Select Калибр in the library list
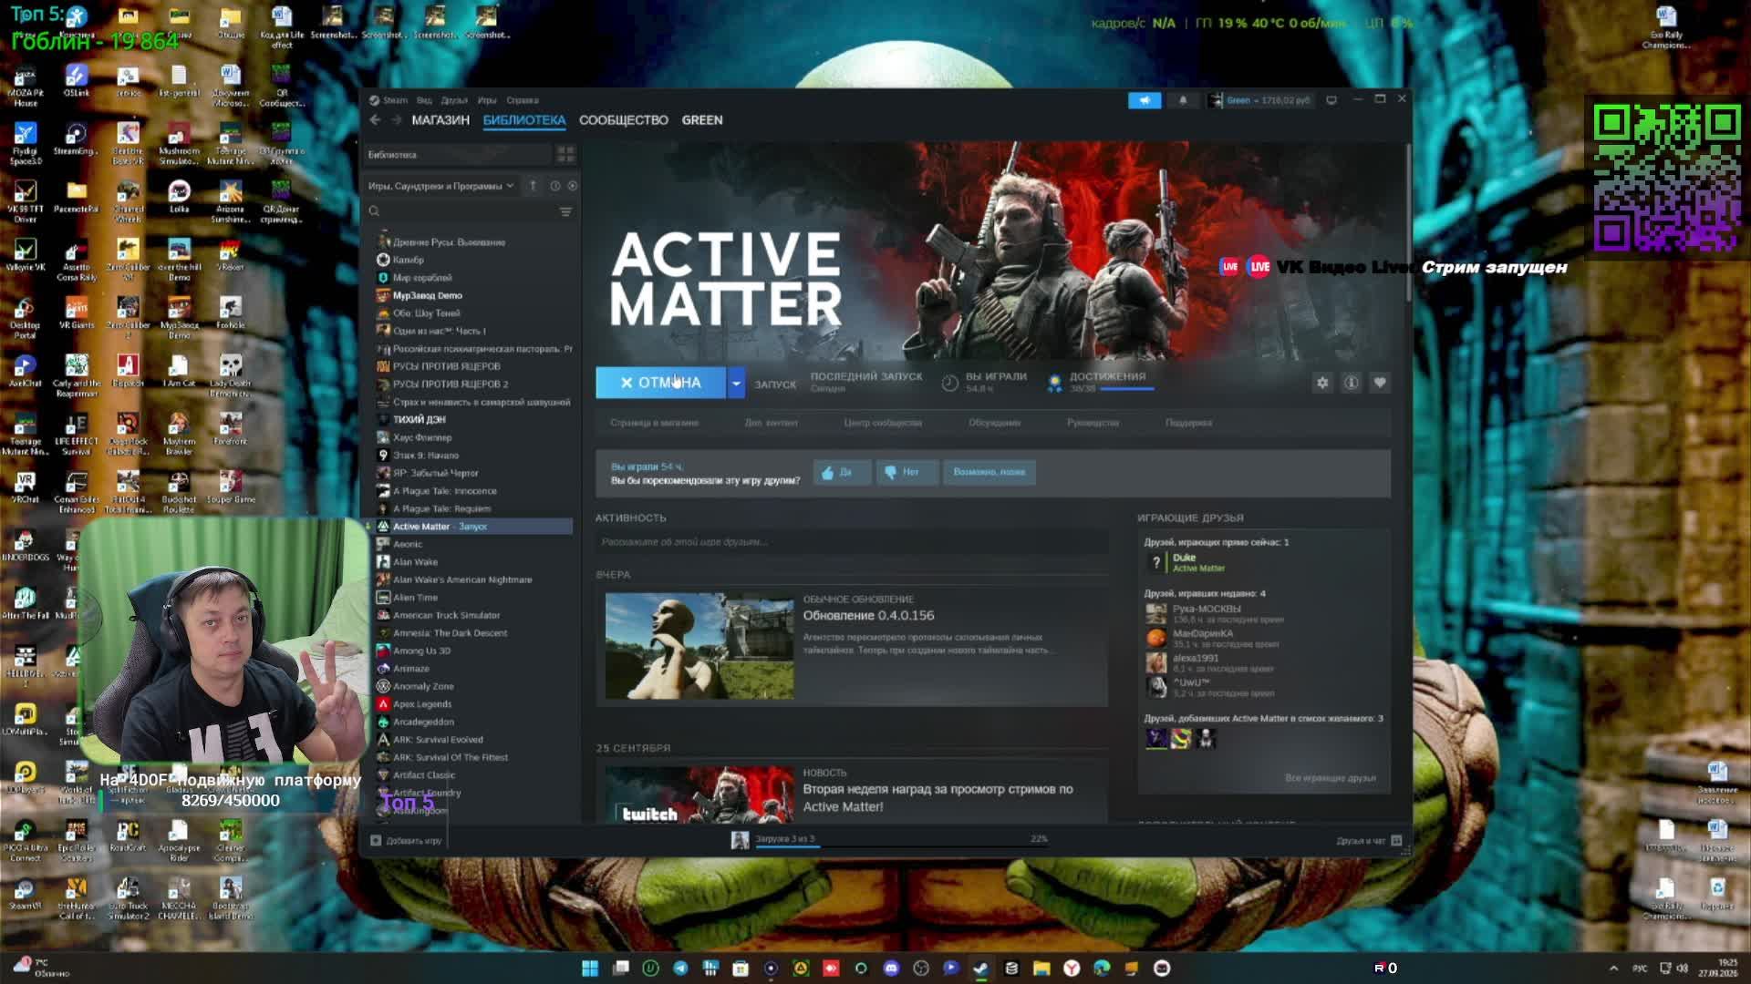The width and height of the screenshot is (1751, 984). coord(409,260)
